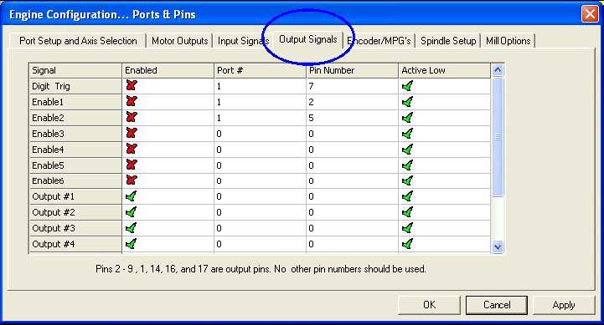
Task: Toggle Active Low check for Output #3
Action: (x=407, y=228)
